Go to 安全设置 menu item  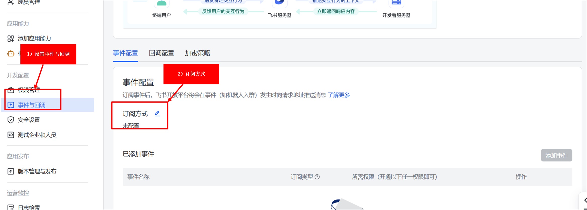pos(29,120)
